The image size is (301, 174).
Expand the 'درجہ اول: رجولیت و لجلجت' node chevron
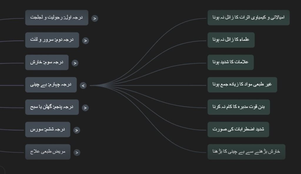click(x=94, y=18)
